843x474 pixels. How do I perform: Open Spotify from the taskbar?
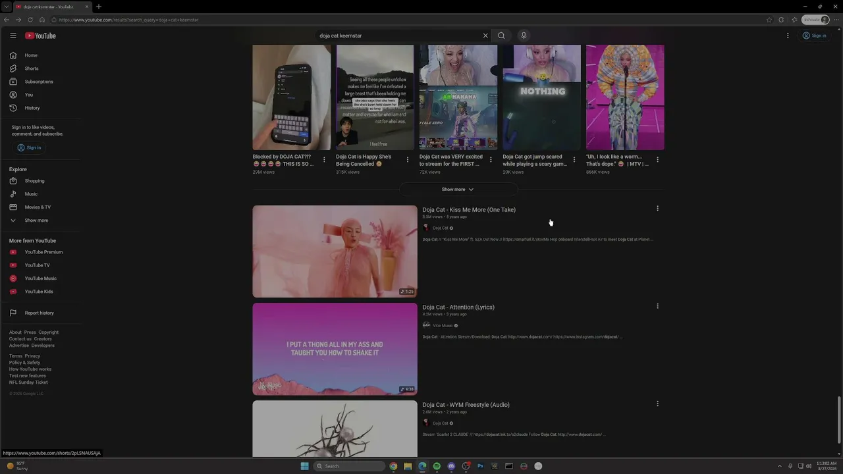(x=437, y=466)
